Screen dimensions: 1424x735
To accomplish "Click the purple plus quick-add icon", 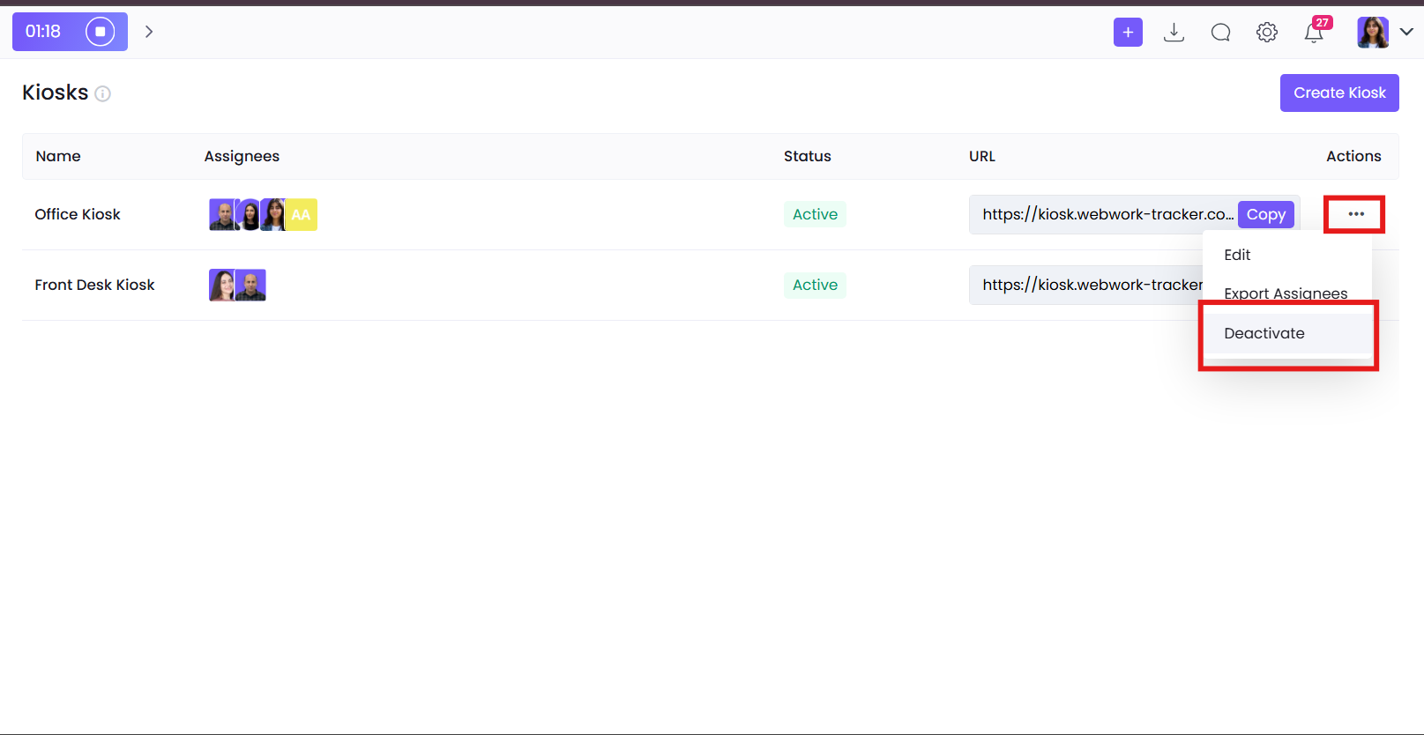I will pos(1128,33).
